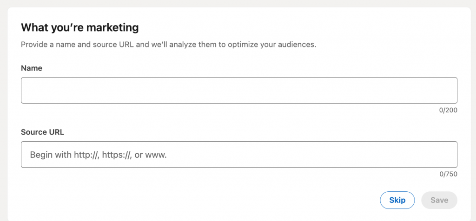Screen dimensions: 476x221
Task: Click the "Name" field label
Action: click(x=32, y=68)
